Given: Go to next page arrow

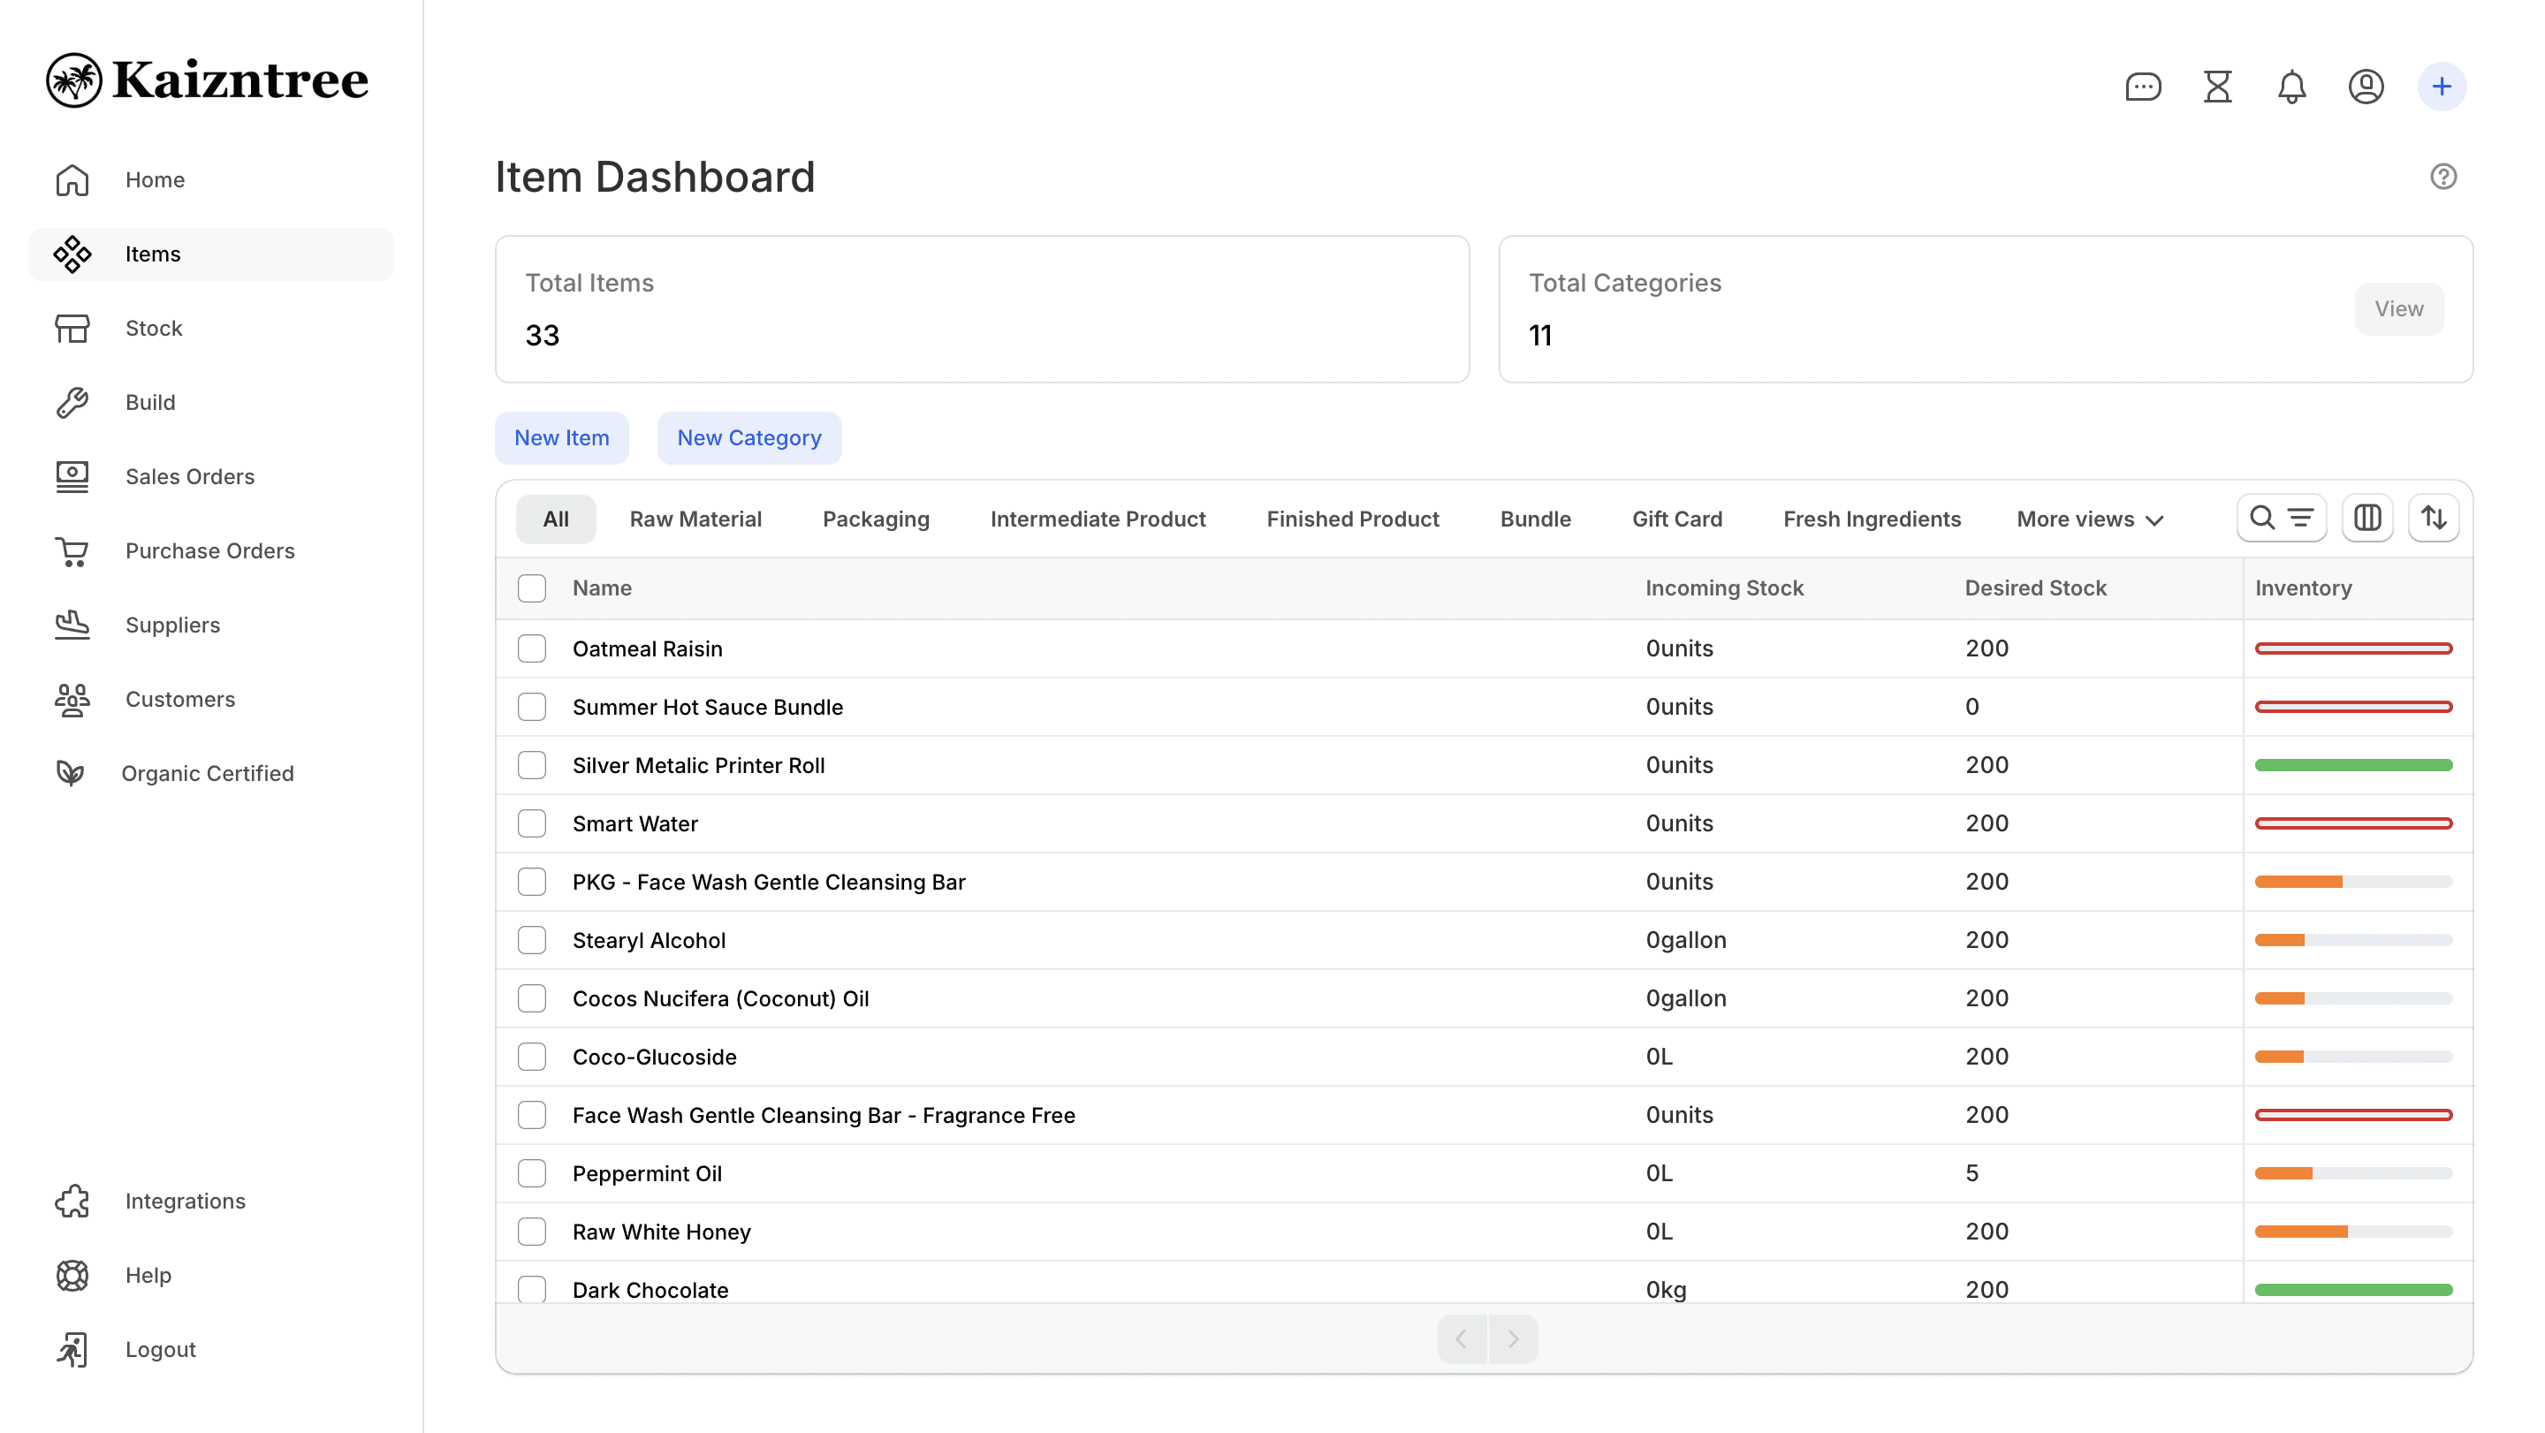Looking at the screenshot, I should pyautogui.click(x=1513, y=1339).
